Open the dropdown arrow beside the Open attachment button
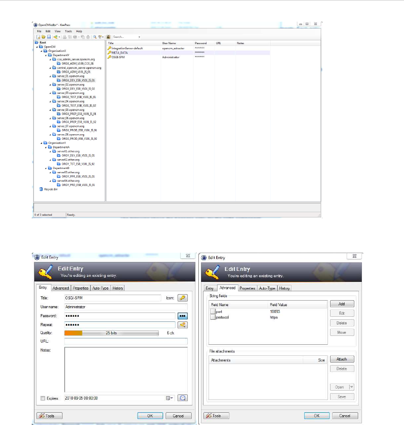Image resolution: width=404 pixels, height=425 pixels. (351, 387)
